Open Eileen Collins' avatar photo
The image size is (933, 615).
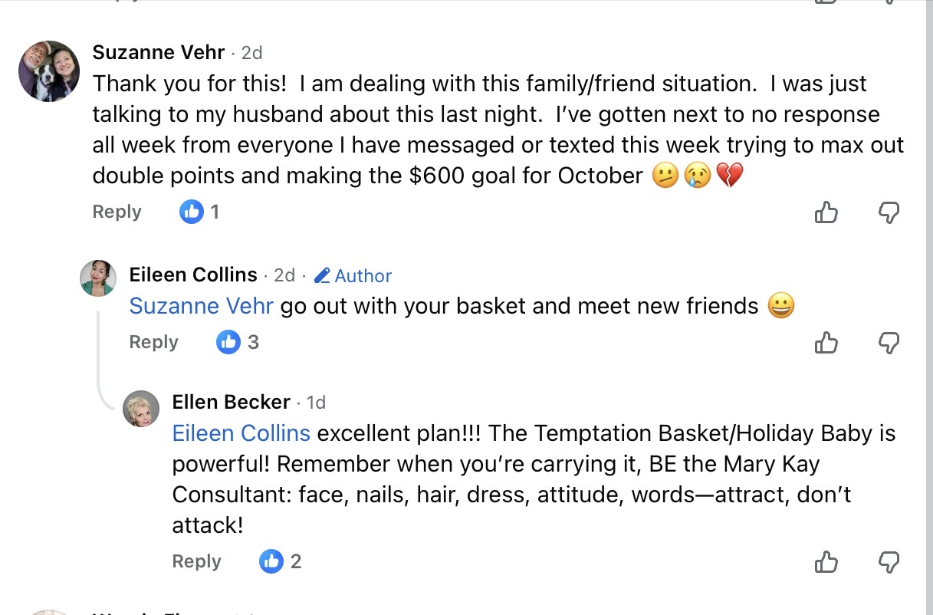click(98, 278)
